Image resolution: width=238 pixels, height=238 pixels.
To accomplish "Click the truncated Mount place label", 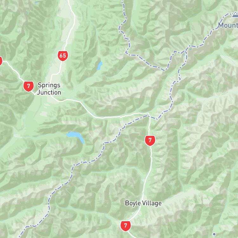I will [x=228, y=25].
